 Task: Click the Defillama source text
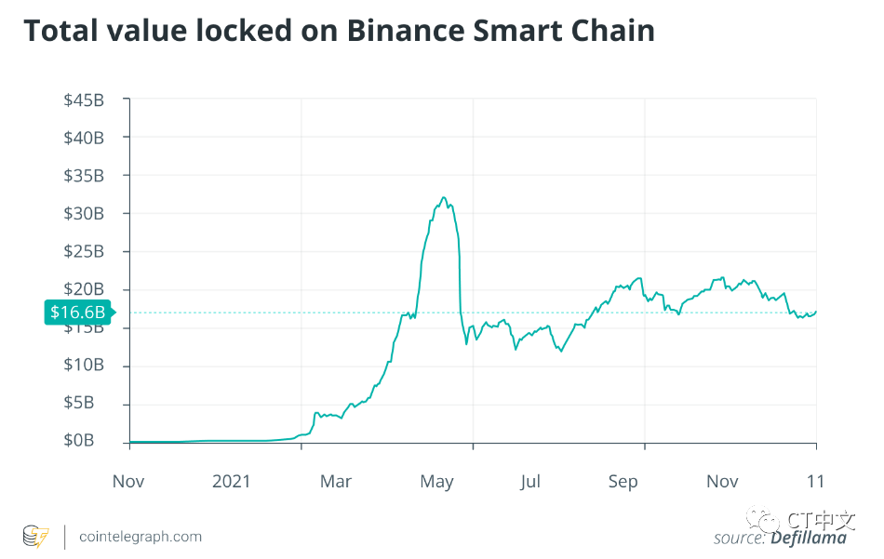pos(808,539)
